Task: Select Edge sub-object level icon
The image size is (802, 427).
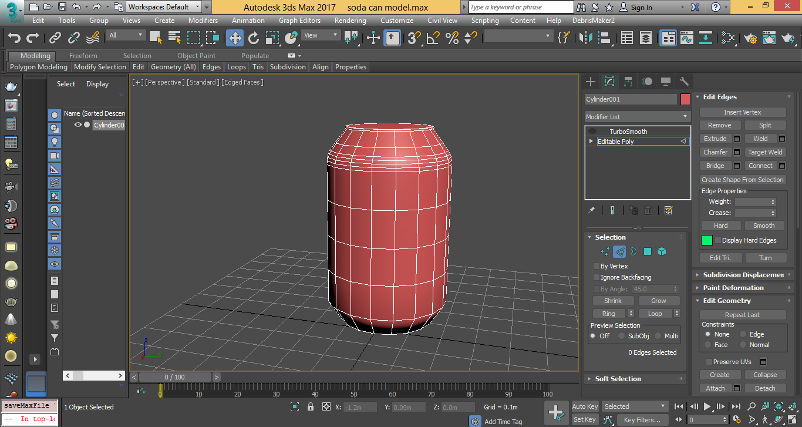Action: pyautogui.click(x=619, y=251)
